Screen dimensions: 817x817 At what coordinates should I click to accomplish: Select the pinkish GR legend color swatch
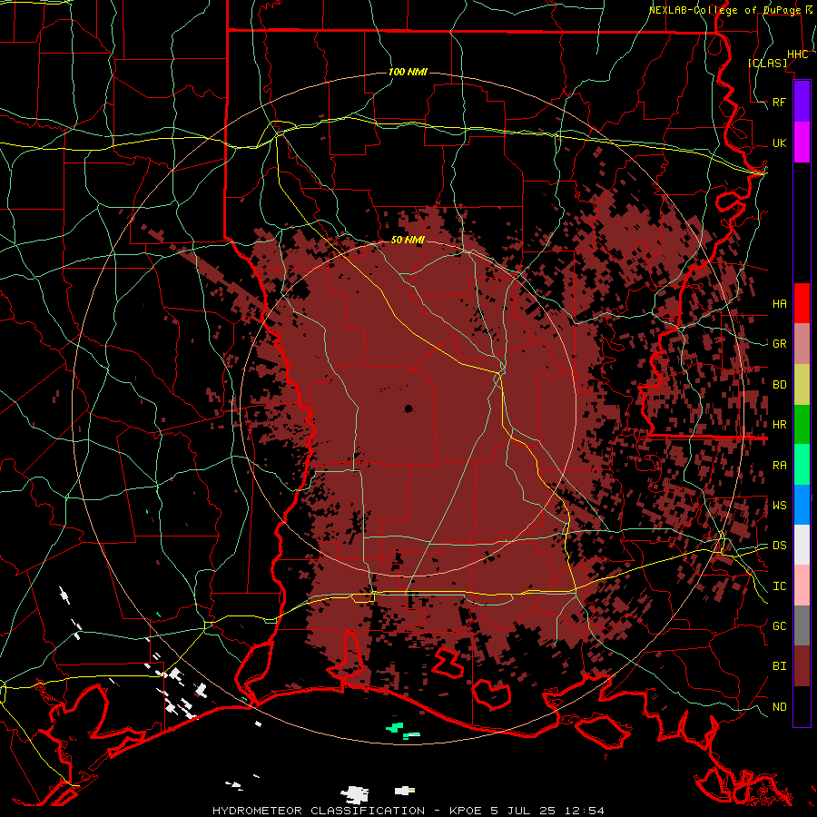(802, 344)
